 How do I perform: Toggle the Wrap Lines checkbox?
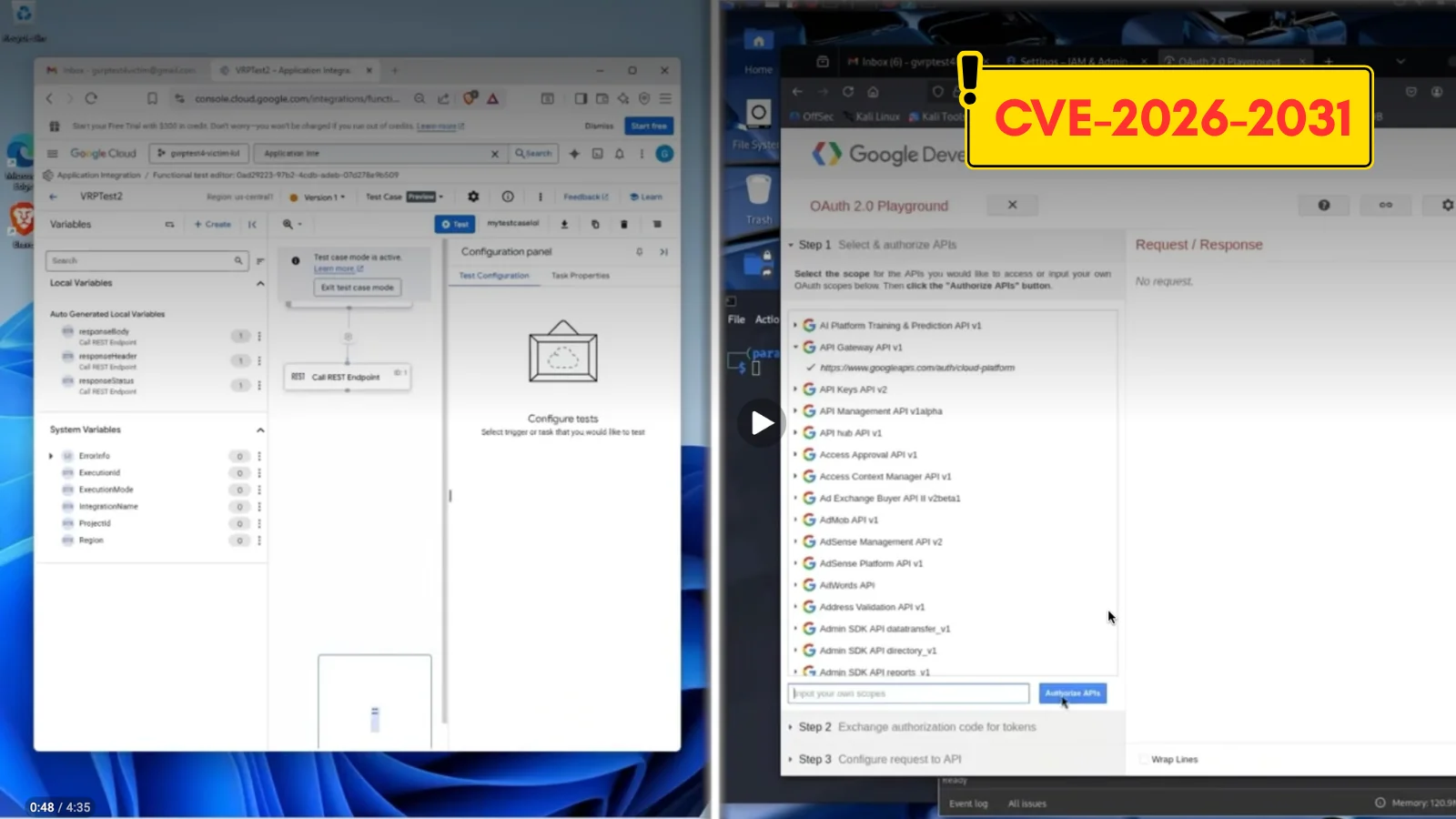(1145, 759)
